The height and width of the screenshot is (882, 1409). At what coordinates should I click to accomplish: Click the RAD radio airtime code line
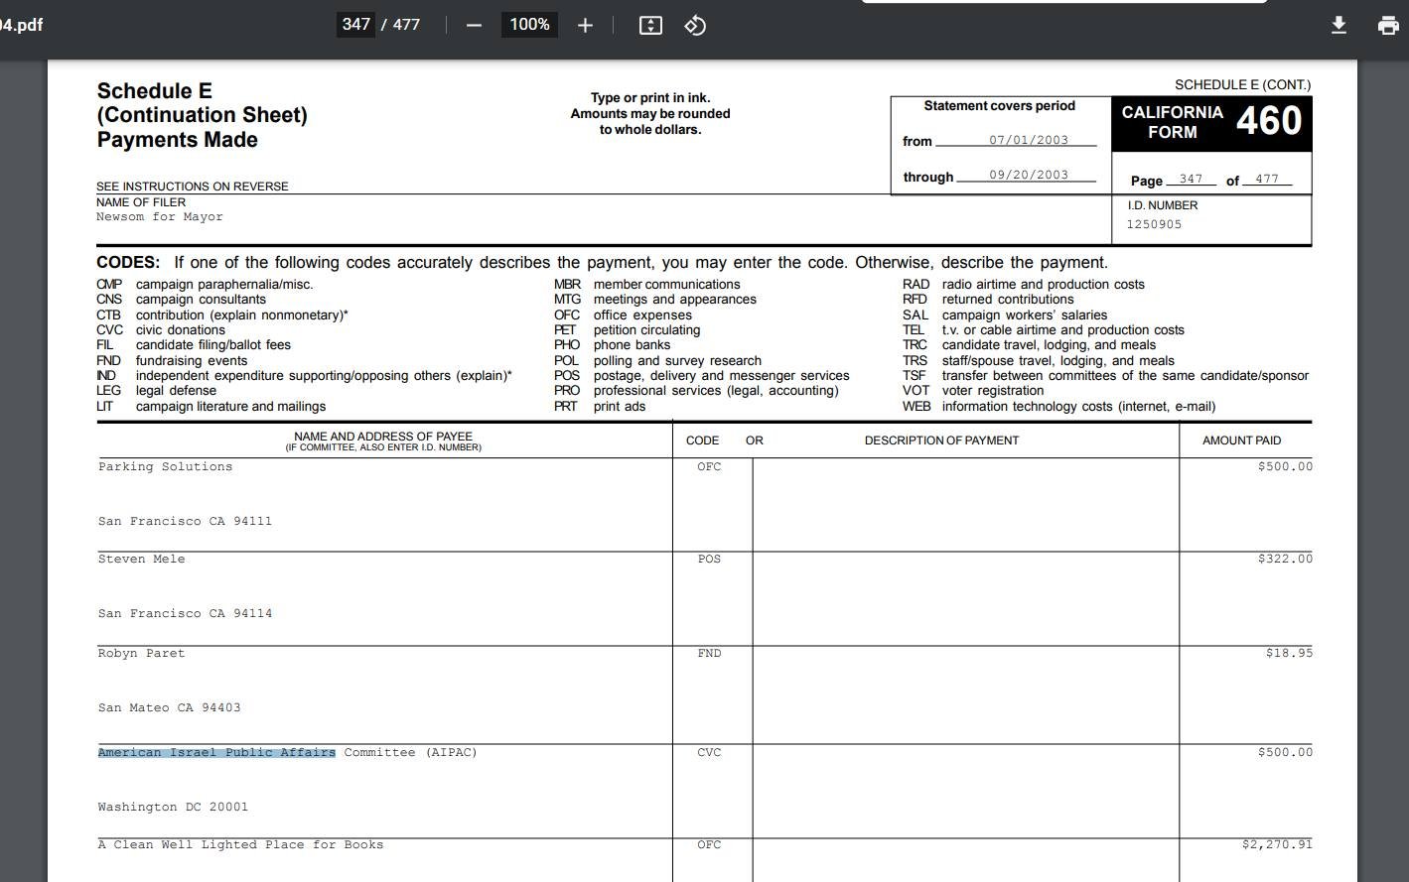[1023, 285]
